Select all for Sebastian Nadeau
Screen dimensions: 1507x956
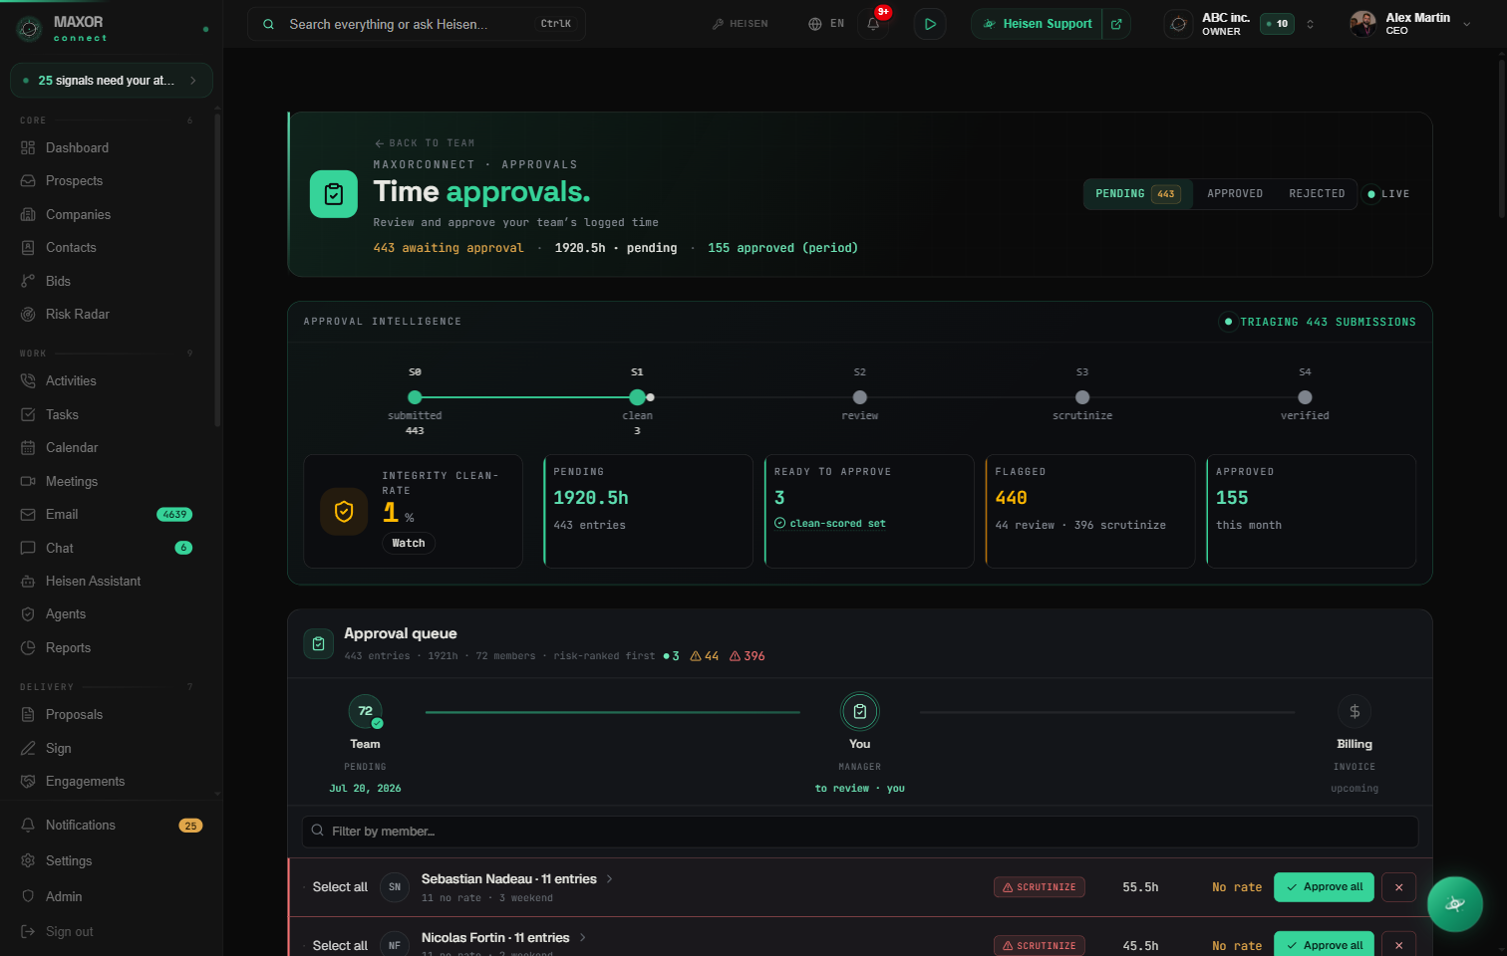(340, 887)
